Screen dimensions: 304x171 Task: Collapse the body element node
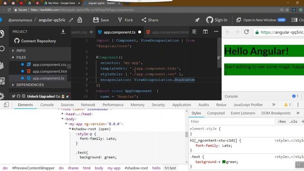pyautogui.click(x=62, y=119)
